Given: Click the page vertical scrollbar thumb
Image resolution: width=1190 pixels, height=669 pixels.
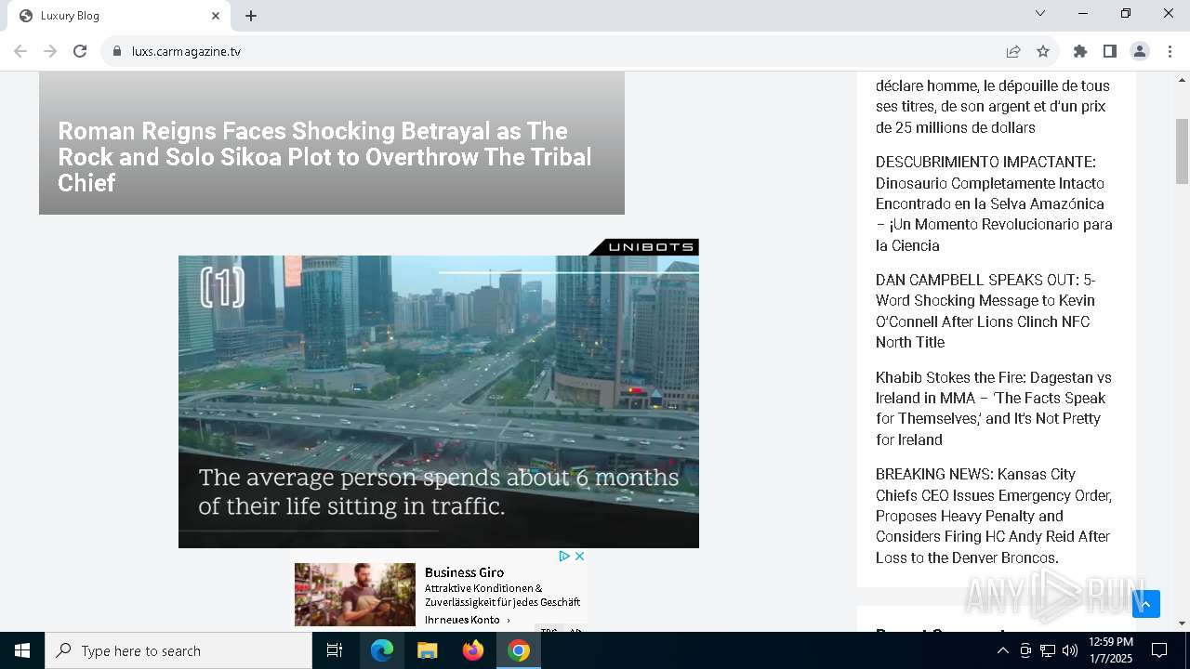Looking at the screenshot, I should (1182, 151).
